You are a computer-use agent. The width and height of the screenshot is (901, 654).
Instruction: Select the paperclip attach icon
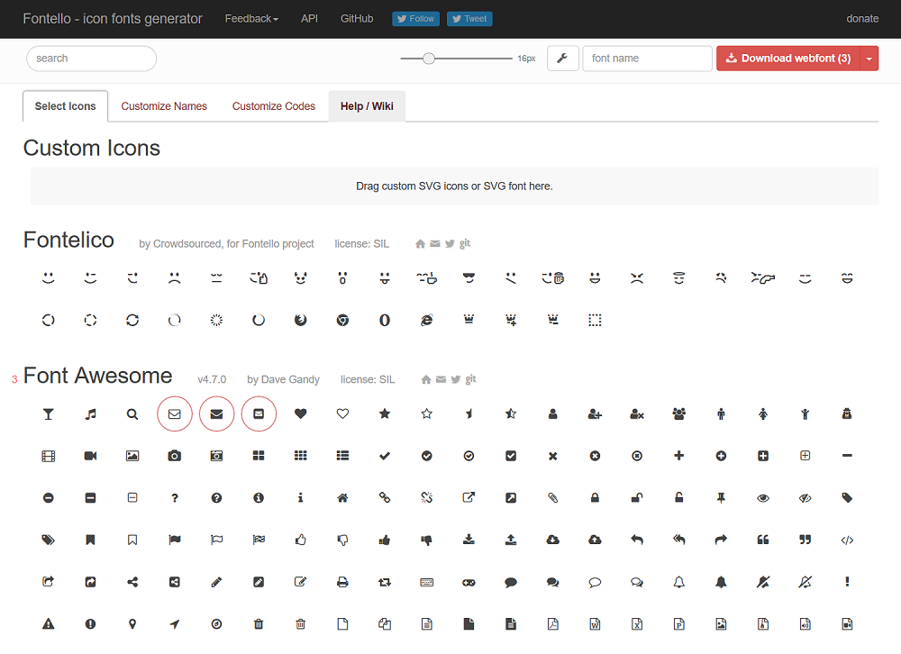pyautogui.click(x=553, y=497)
